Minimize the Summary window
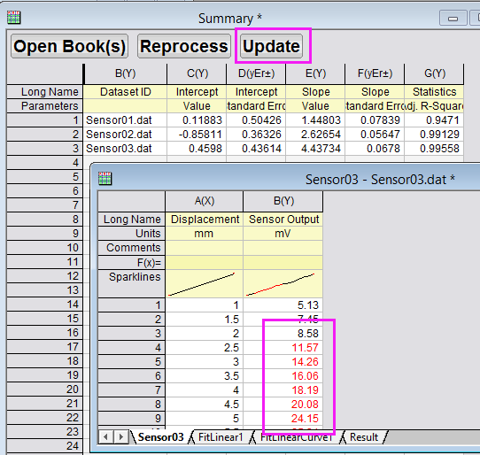 [453, 19]
